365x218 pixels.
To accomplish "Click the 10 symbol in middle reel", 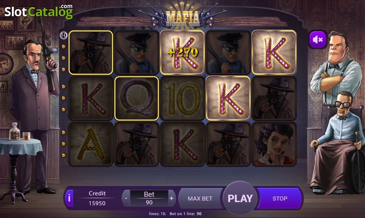I will (x=183, y=98).
